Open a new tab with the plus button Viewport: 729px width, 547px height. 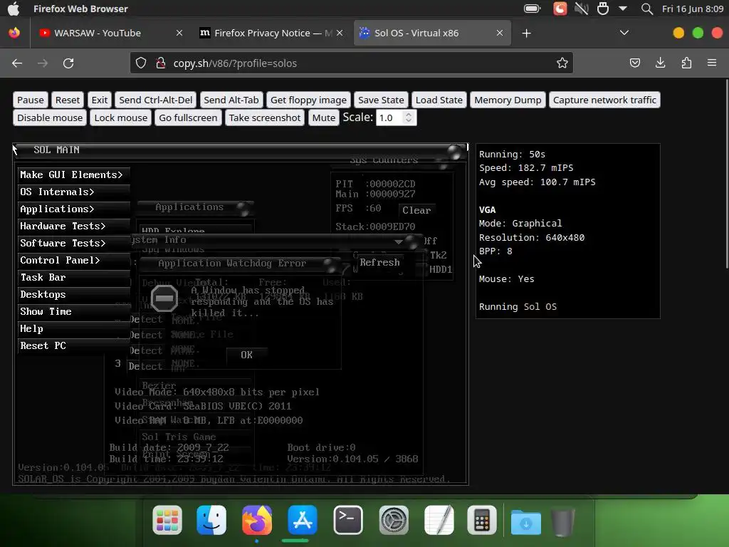526,33
